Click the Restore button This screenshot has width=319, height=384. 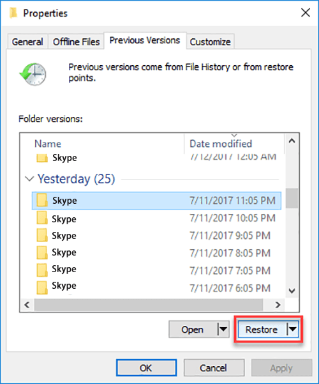point(262,329)
